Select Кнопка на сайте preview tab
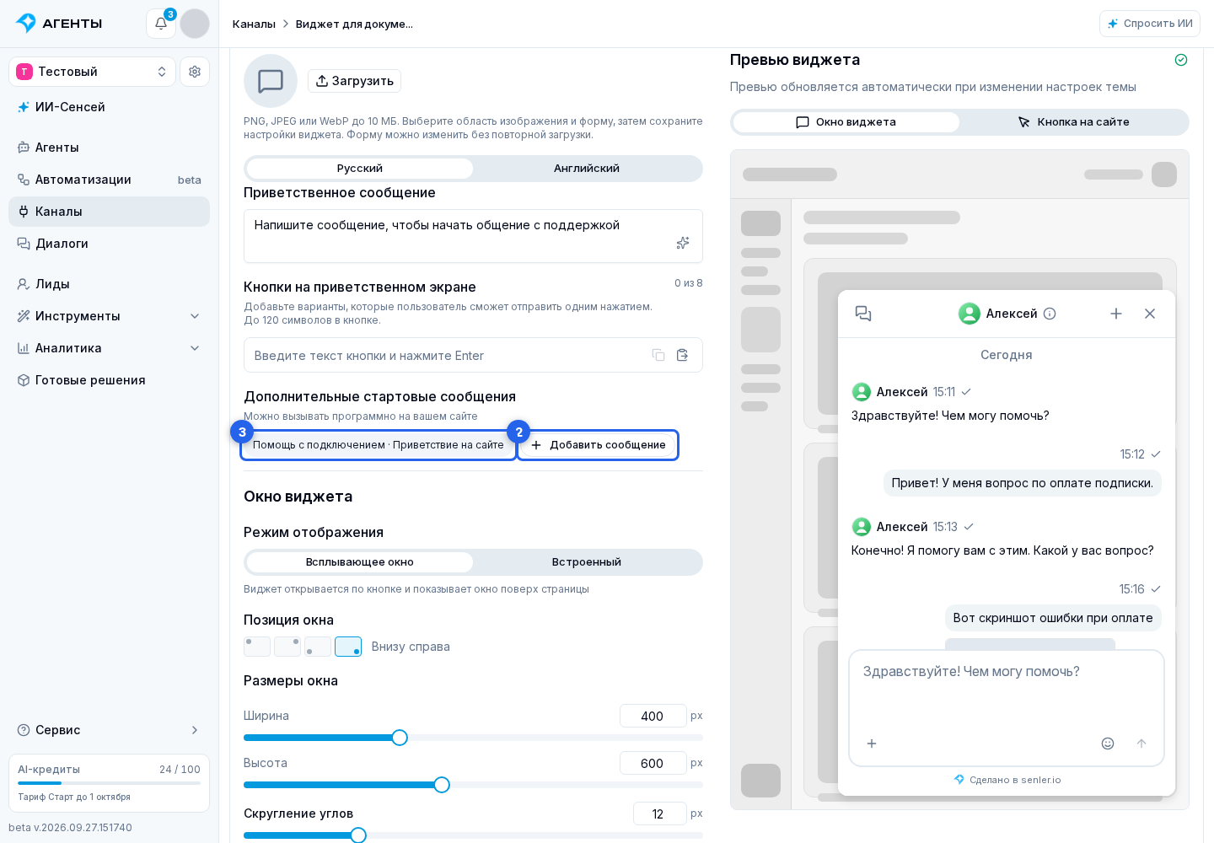1214x843 pixels. (1073, 122)
